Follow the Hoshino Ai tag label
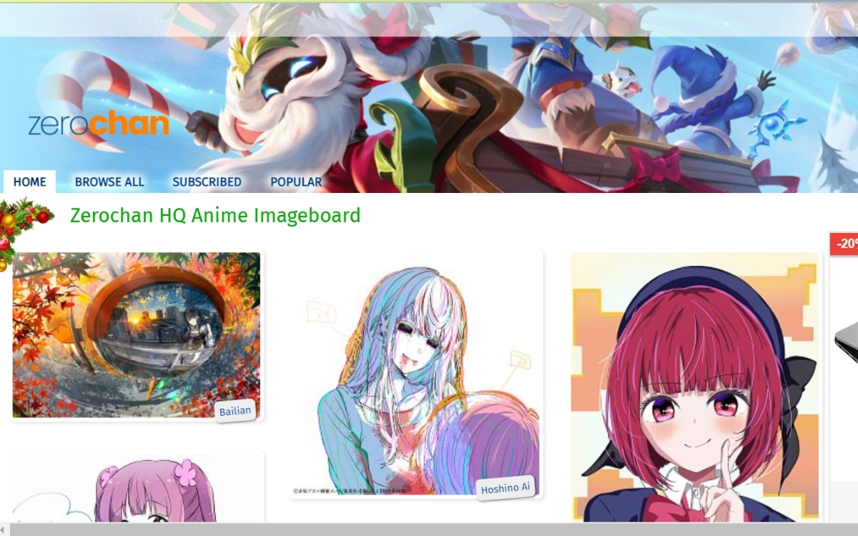 506,488
